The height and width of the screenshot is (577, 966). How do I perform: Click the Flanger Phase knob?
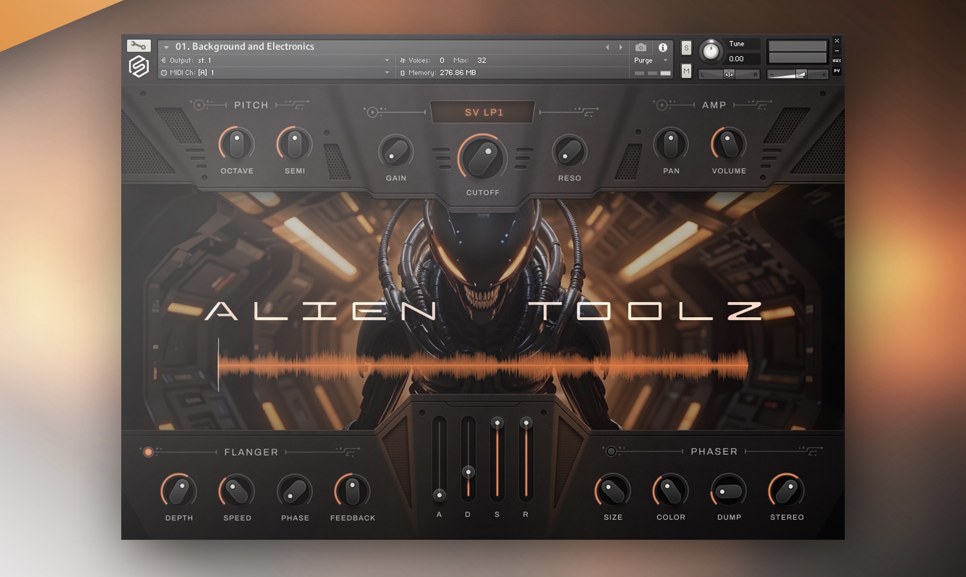[295, 492]
